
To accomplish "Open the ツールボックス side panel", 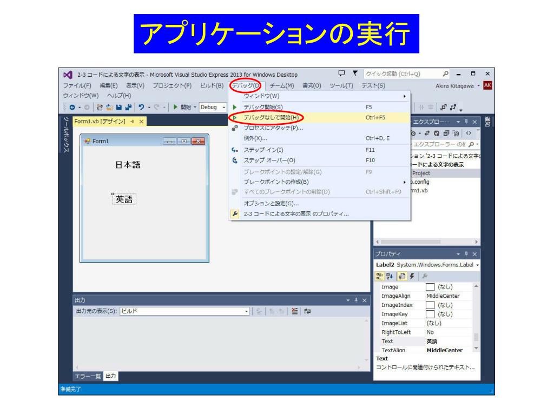I will pos(65,135).
